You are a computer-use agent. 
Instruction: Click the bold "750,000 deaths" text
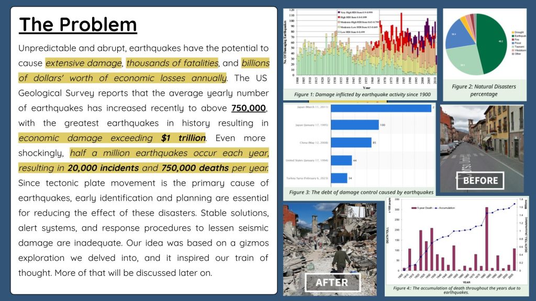(195, 168)
